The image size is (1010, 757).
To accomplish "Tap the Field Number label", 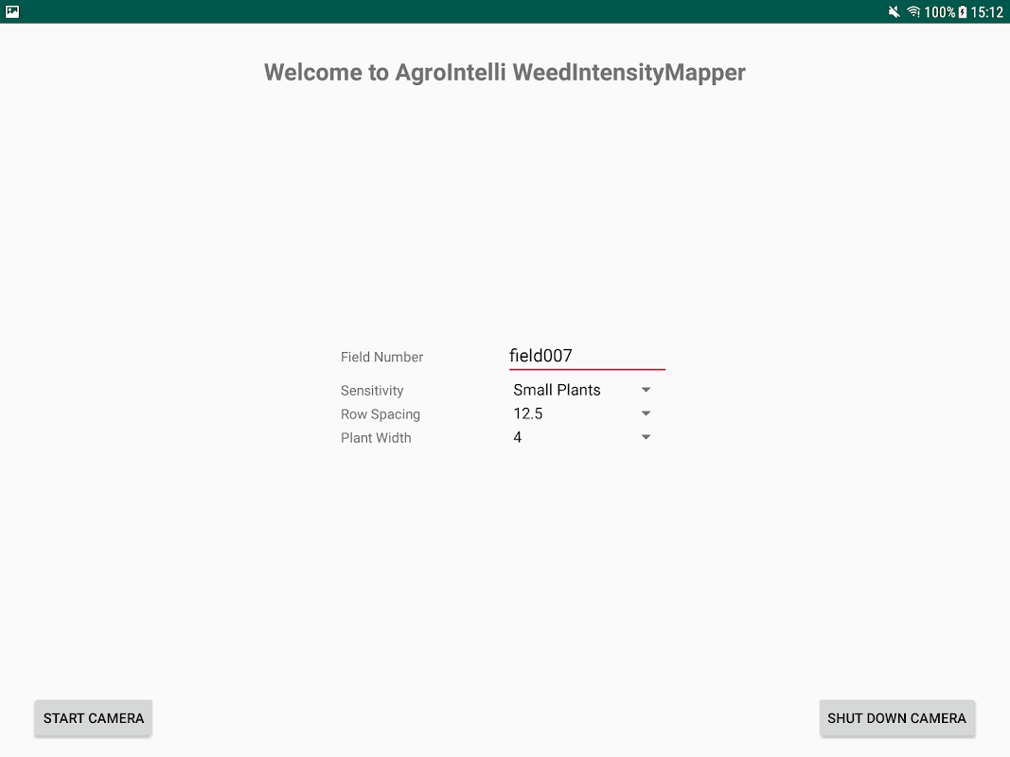I will click(382, 358).
